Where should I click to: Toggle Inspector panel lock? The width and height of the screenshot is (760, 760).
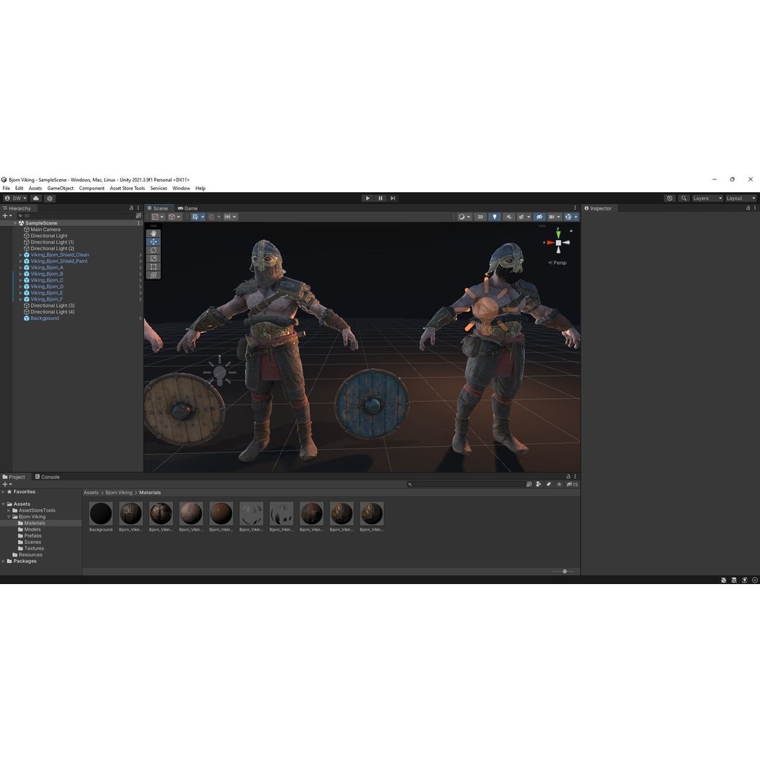point(748,208)
